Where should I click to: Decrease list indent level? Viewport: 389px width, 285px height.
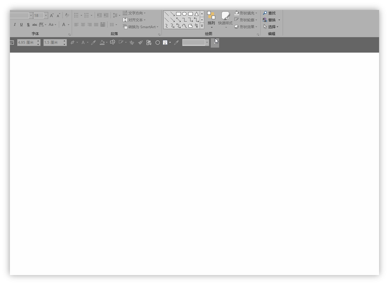click(x=99, y=15)
